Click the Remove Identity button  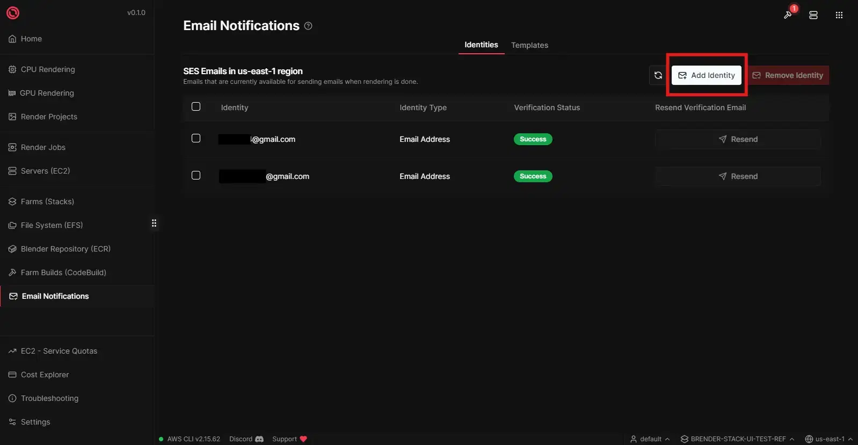tap(788, 75)
